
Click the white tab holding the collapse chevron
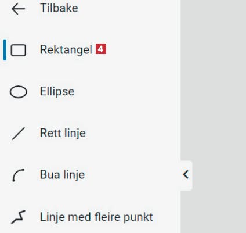186,175
